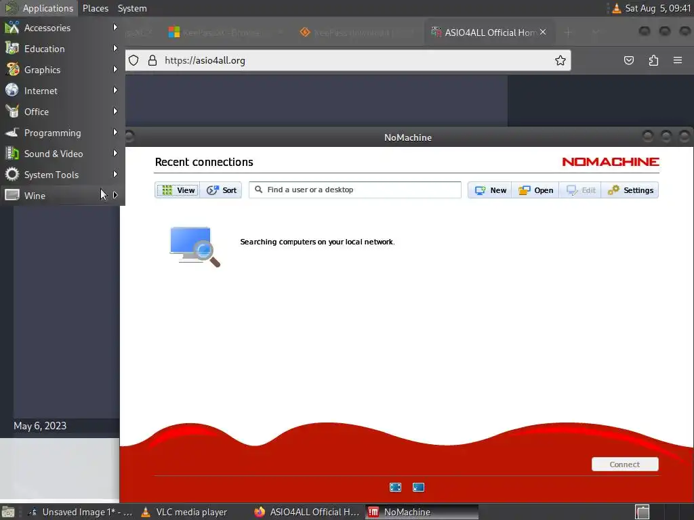The width and height of the screenshot is (694, 520).
Task: Expand the Programming arrow
Action: tap(115, 132)
